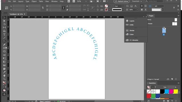Click the Publish Online button

coord(121,1)
